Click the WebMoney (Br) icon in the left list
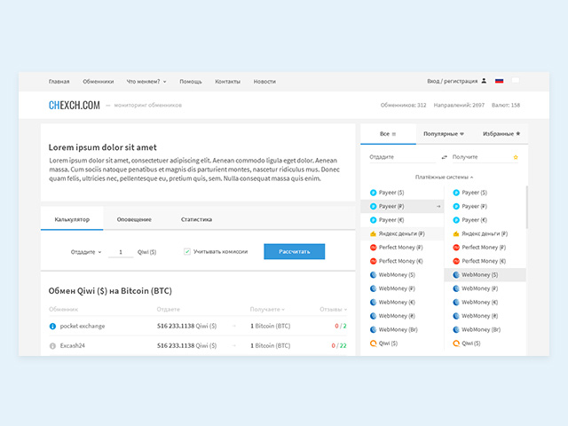568x426 pixels. [x=373, y=329]
